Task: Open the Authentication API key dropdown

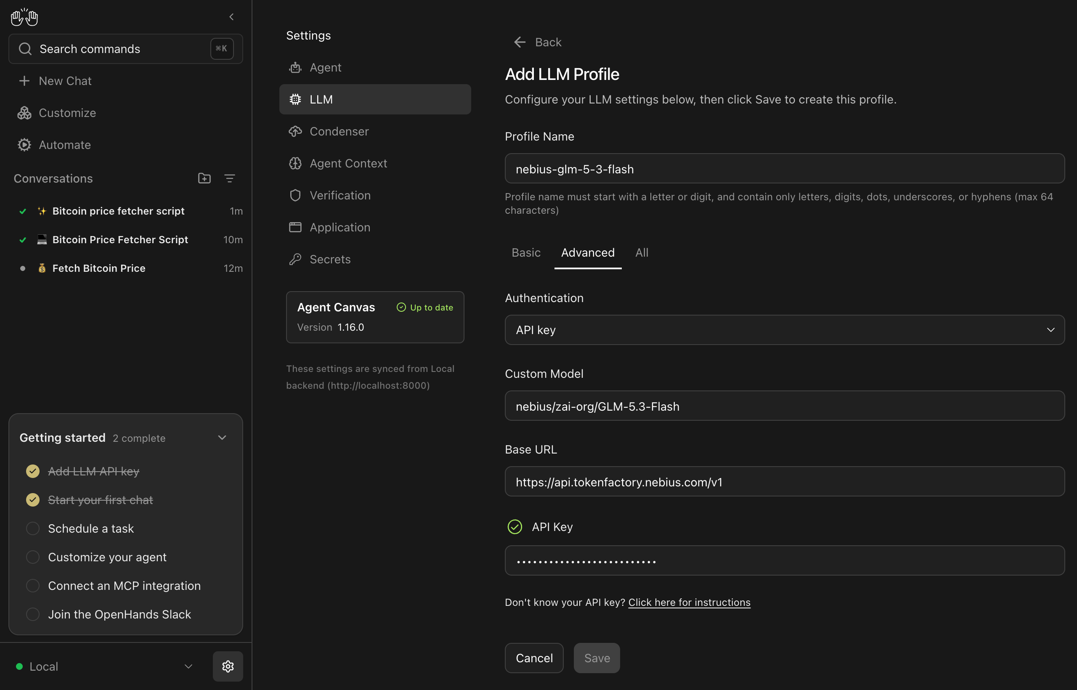Action: click(x=785, y=330)
